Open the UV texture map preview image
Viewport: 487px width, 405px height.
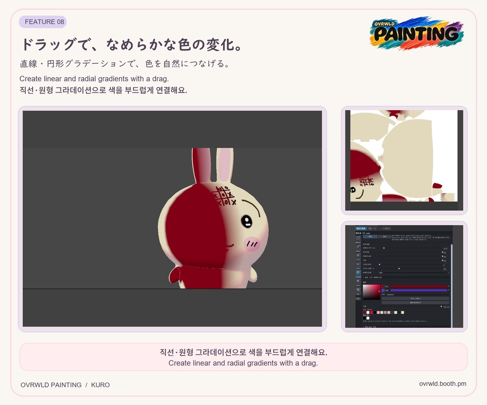click(x=404, y=160)
